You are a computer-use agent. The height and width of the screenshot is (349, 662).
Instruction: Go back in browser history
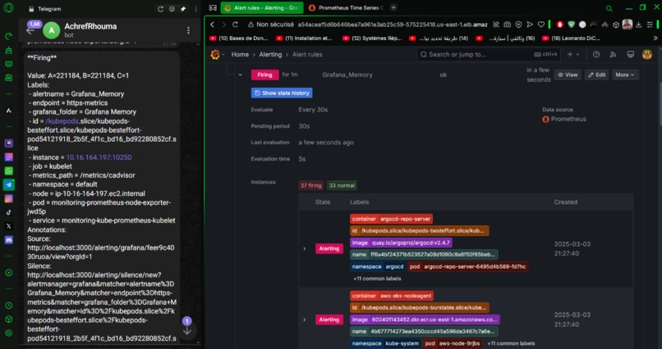click(x=213, y=25)
